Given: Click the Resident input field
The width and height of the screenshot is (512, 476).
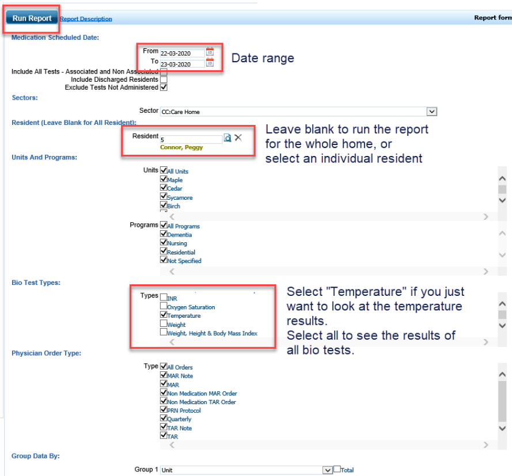Looking at the screenshot, I should [x=190, y=139].
